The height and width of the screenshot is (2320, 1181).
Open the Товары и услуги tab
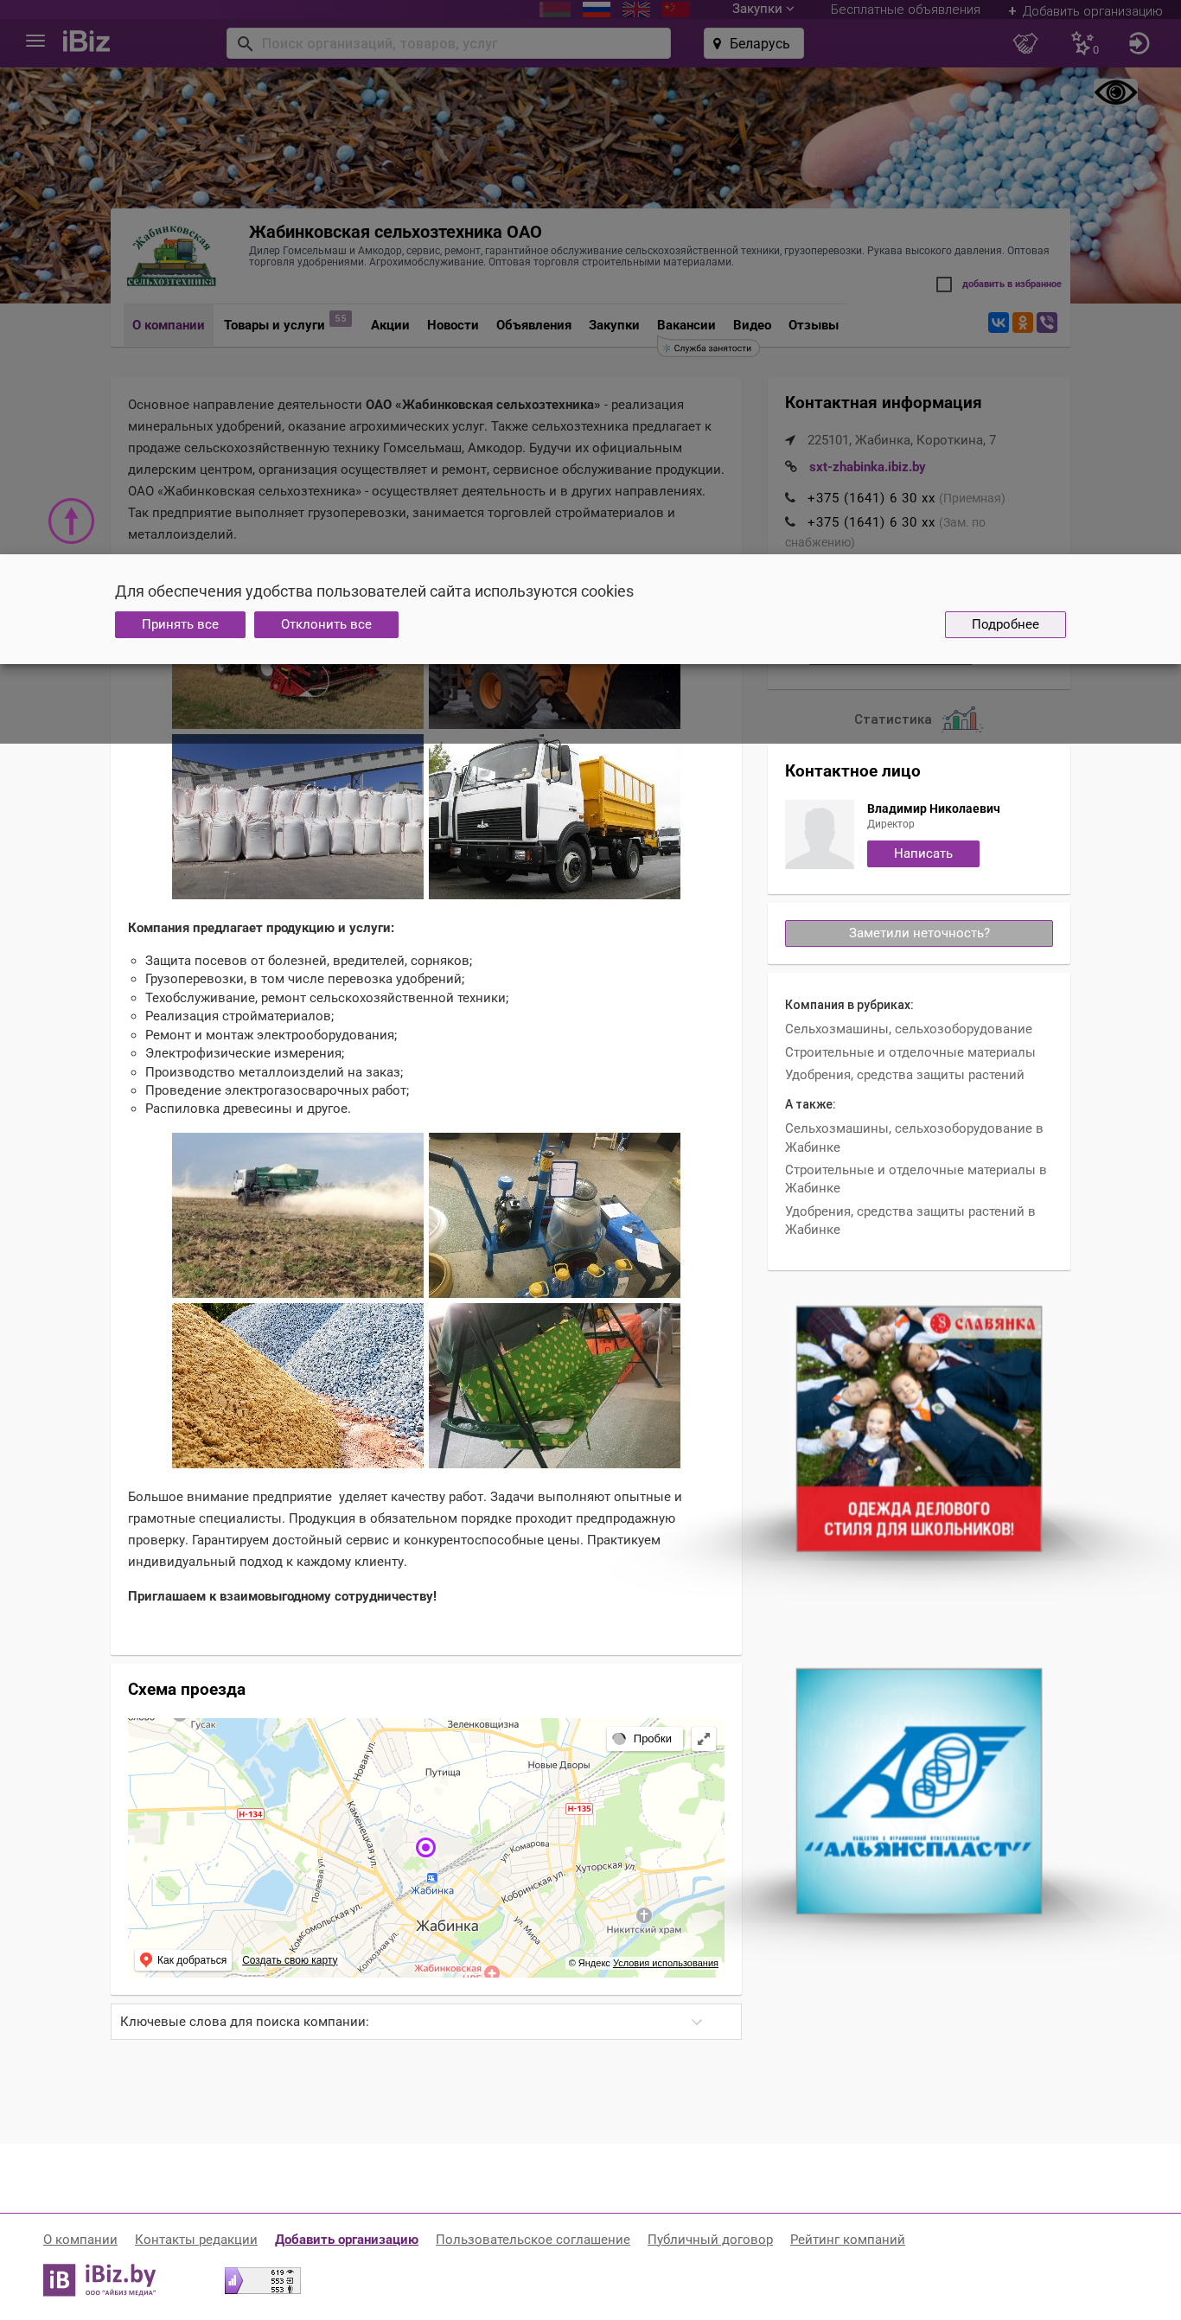coord(275,325)
